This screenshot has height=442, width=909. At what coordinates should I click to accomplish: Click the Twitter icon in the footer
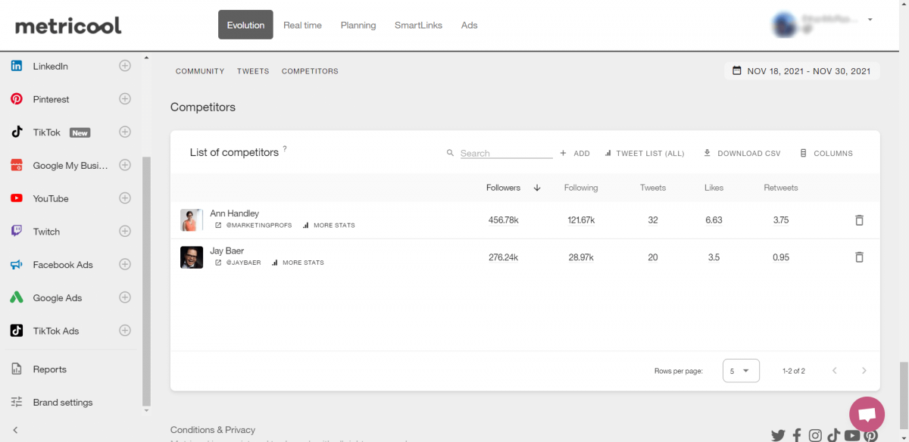[x=778, y=435]
